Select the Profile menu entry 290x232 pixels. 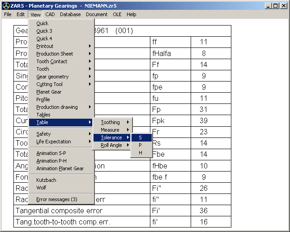click(x=43, y=99)
